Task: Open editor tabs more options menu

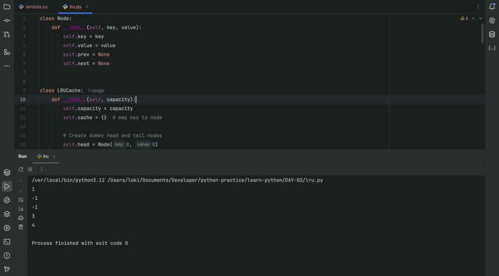Action: coord(478,6)
